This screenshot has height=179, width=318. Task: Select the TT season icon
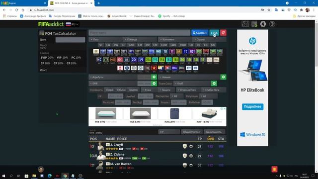point(172,51)
